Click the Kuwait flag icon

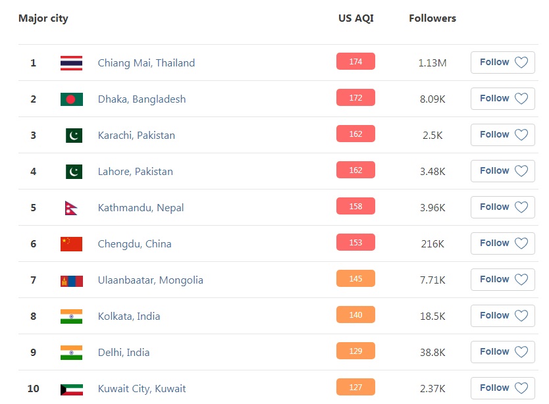pyautogui.click(x=72, y=390)
